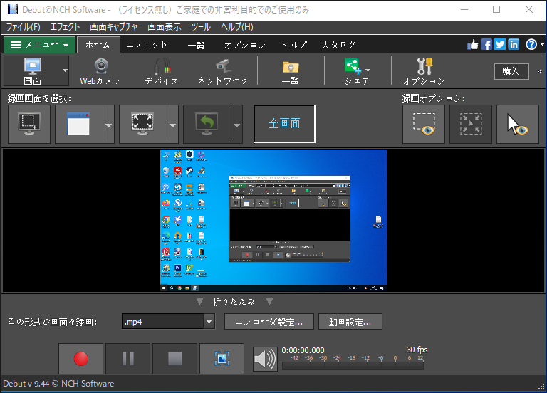
Task: Open the .mp4 format combo box
Action: (168, 322)
